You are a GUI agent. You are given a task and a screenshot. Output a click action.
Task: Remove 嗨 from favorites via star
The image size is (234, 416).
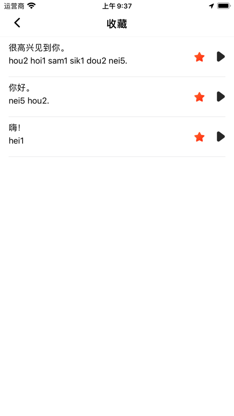(x=199, y=137)
